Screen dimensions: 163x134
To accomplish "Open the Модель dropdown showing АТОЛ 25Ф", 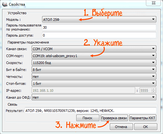I will [99, 19].
